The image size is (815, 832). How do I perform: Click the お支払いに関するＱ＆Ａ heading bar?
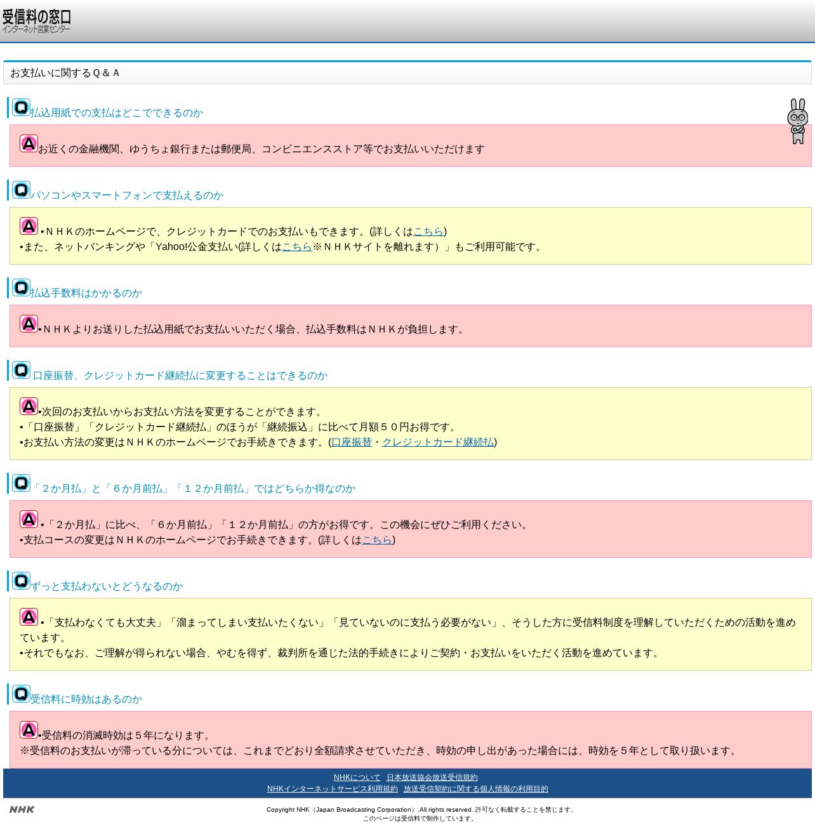(407, 73)
